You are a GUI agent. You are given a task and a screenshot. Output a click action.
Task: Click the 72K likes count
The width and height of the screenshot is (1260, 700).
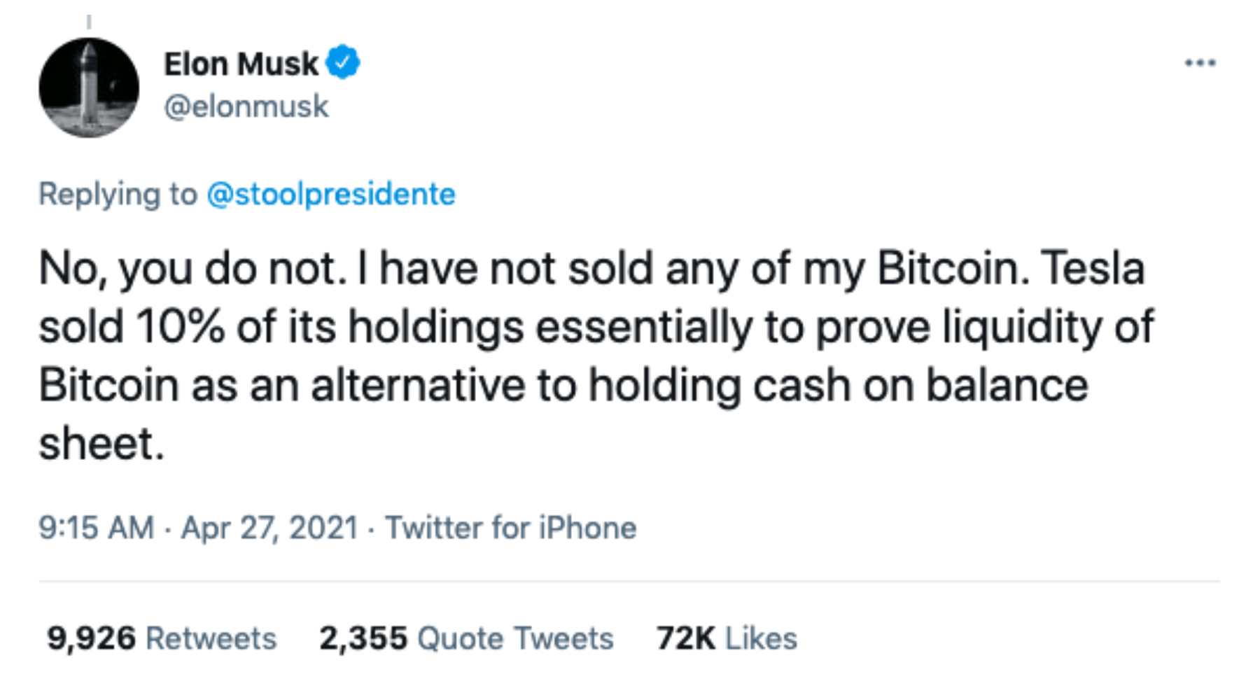pyautogui.click(x=685, y=638)
